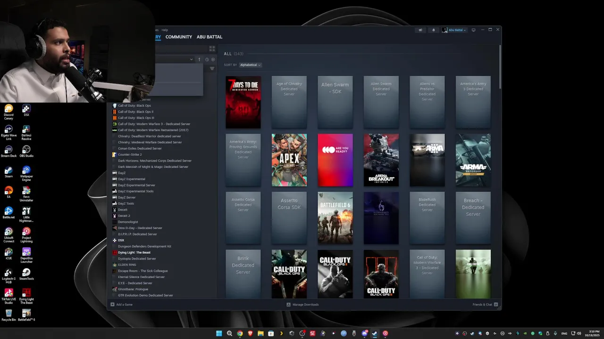Image resolution: width=604 pixels, height=339 pixels.
Task: Open Manage Downloads
Action: point(302,305)
